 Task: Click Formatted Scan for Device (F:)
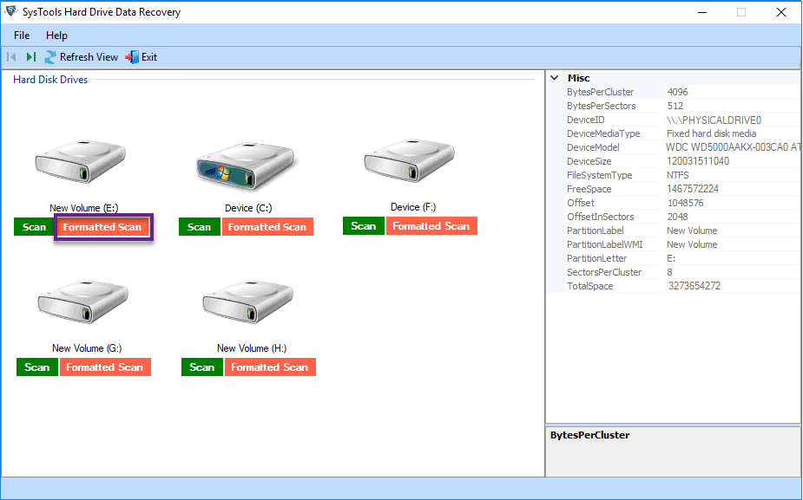tap(431, 226)
